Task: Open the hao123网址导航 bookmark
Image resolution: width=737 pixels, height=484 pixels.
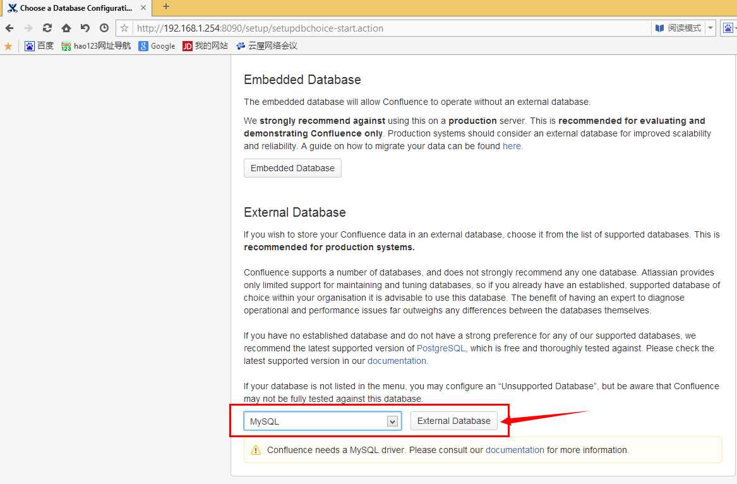Action: point(97,45)
